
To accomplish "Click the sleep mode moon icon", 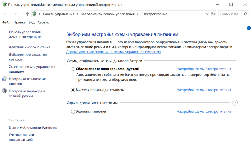I will click(4, 91).
